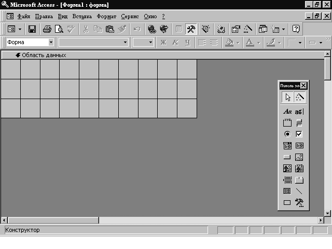332x249 pixels.
Task: Open the Сервис menu
Action: point(130,16)
